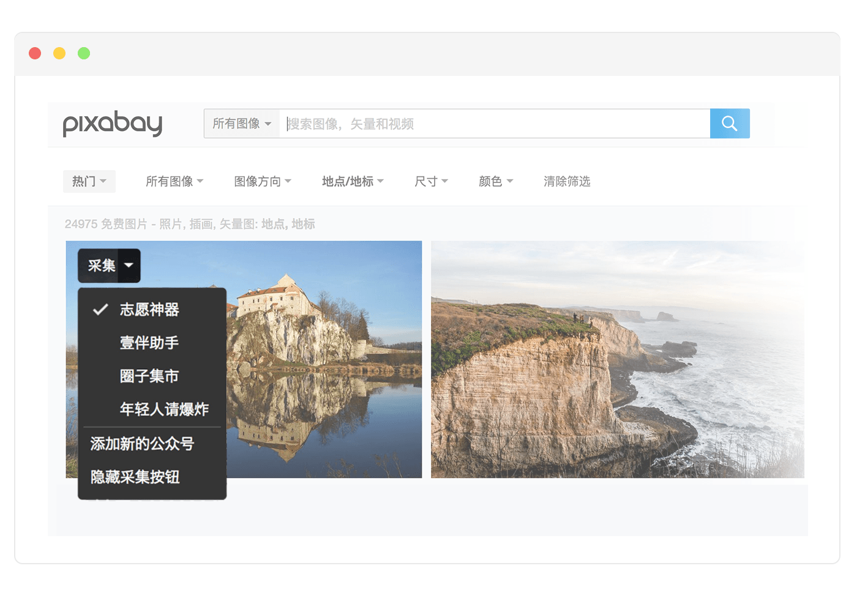Click 清除筛选 to clear filters

tap(567, 181)
